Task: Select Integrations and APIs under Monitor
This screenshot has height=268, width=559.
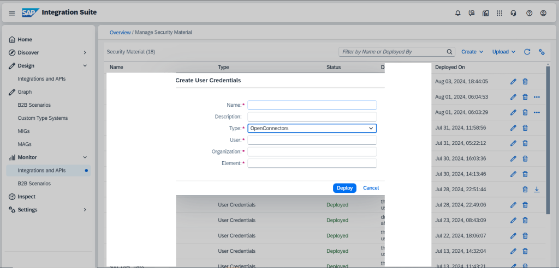Action: coord(41,170)
